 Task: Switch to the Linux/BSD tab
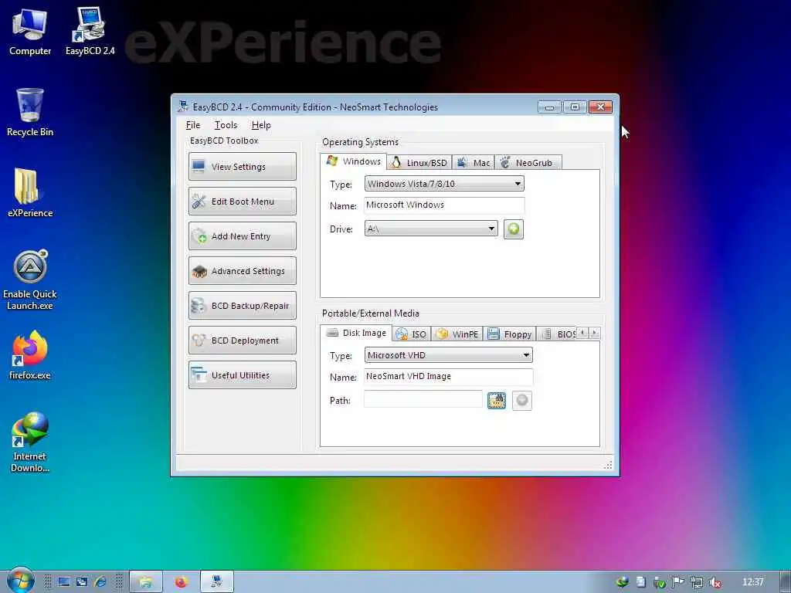point(419,163)
